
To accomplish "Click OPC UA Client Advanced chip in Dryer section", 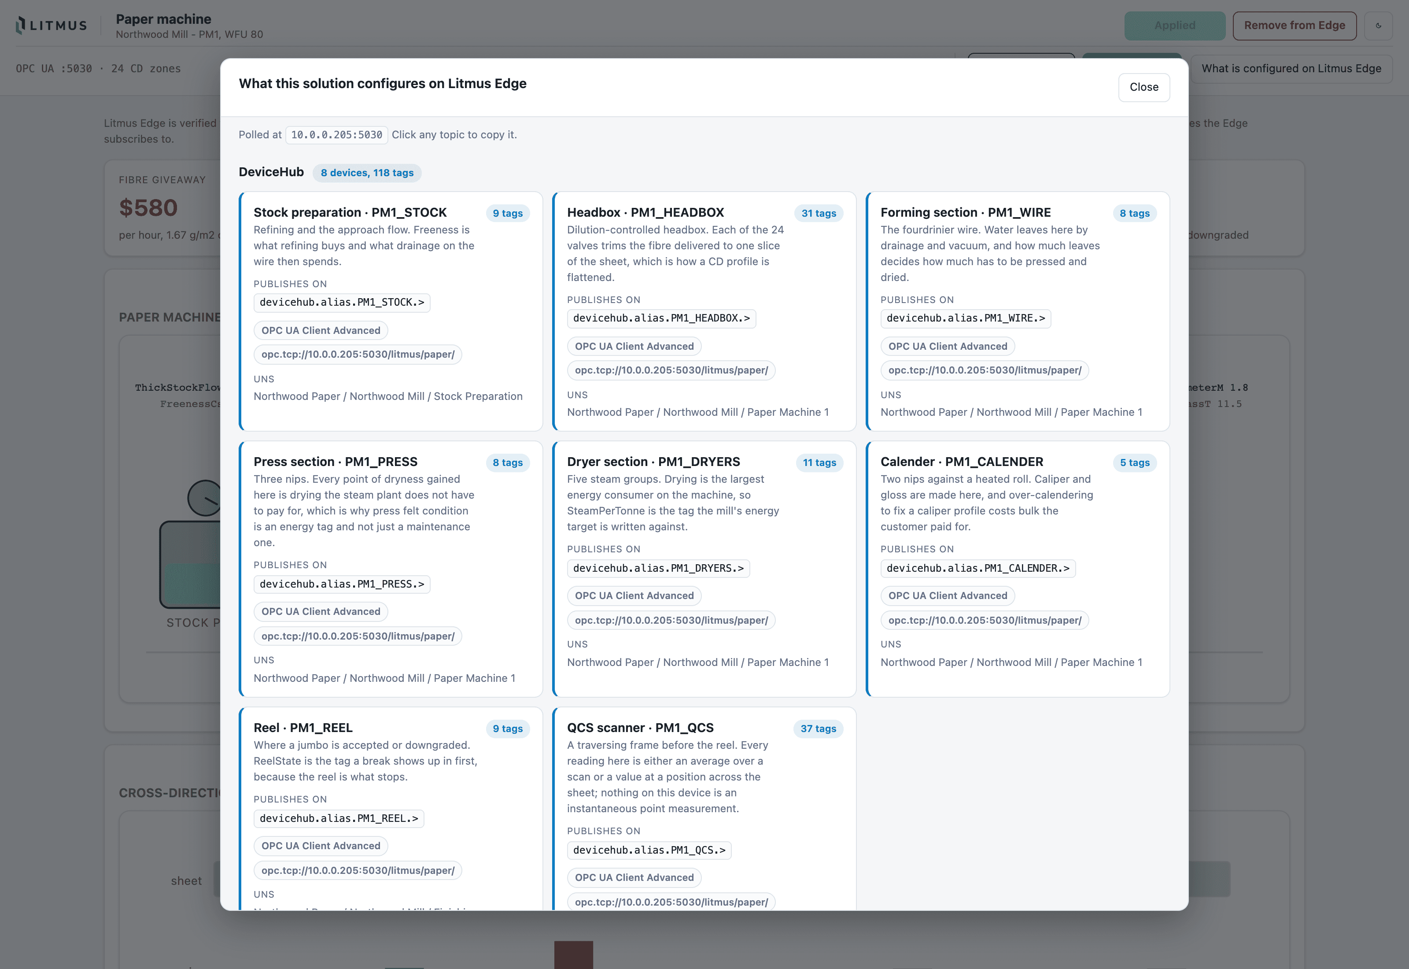I will pyautogui.click(x=634, y=595).
